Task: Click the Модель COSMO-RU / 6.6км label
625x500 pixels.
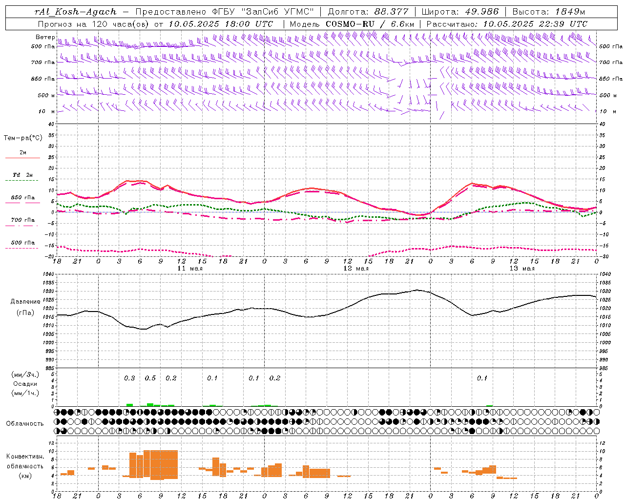Action: [352, 24]
